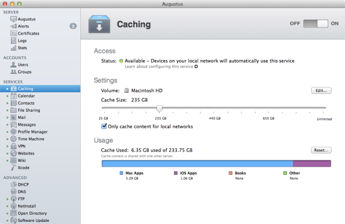Open the Users icon under Accounts
The height and width of the screenshot is (224, 345).
(13, 65)
